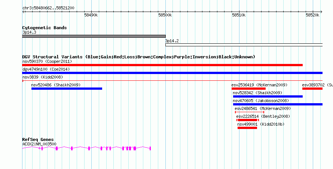Select the 3p14.2 band label
333x169 pixels.
[x=172, y=41]
